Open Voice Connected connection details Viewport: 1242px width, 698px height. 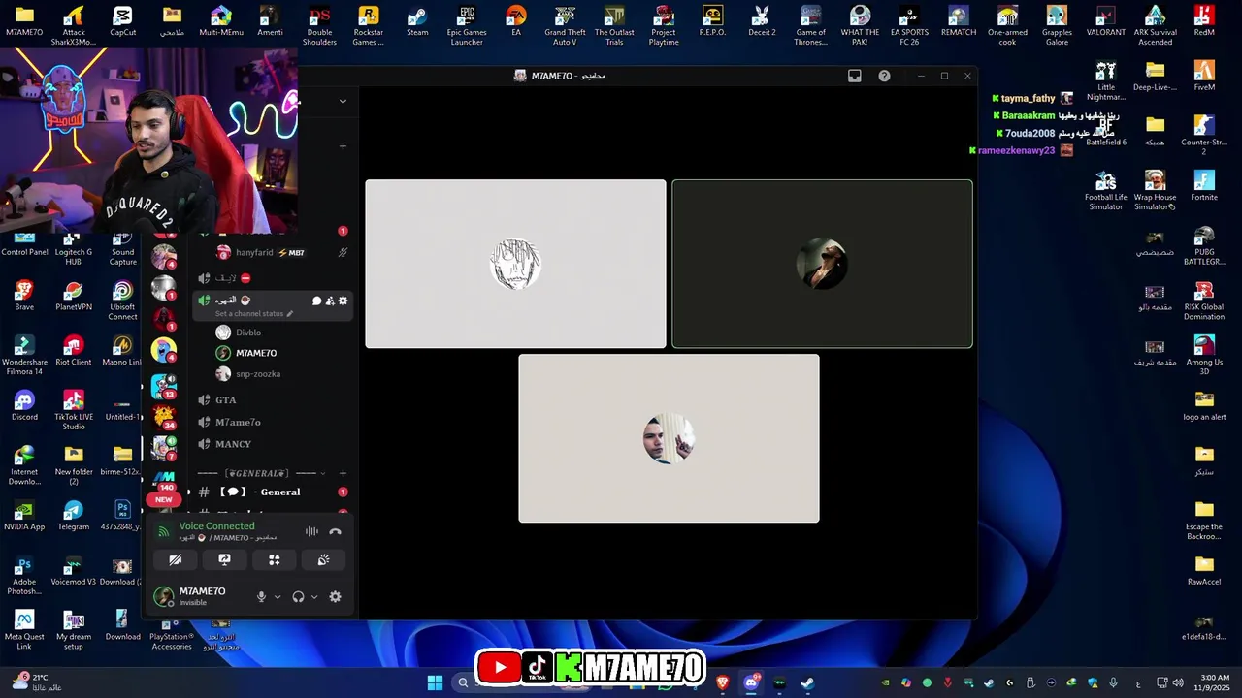pyautogui.click(x=216, y=526)
